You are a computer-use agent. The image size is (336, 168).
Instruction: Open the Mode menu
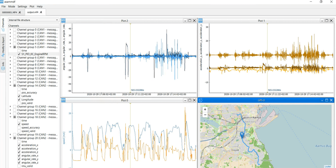(x=11, y=6)
